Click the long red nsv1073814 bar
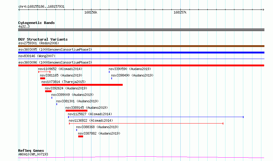 82,85
